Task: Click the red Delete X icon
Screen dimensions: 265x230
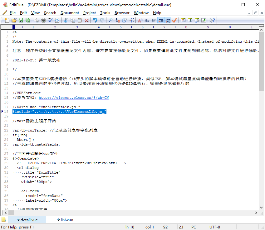Action: click(86, 20)
